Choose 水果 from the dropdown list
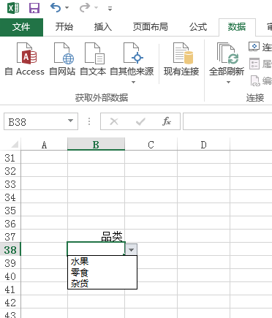 pyautogui.click(x=102, y=262)
